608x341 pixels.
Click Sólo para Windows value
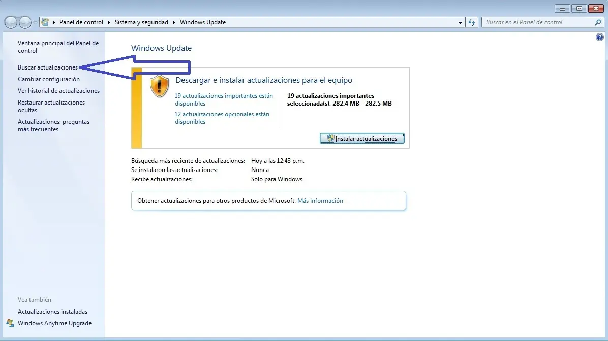tap(277, 179)
